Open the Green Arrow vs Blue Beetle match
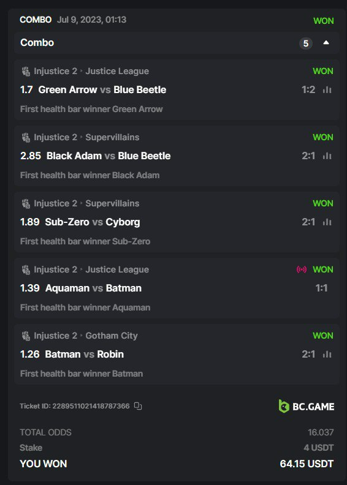The width and height of the screenshot is (347, 485). click(102, 89)
